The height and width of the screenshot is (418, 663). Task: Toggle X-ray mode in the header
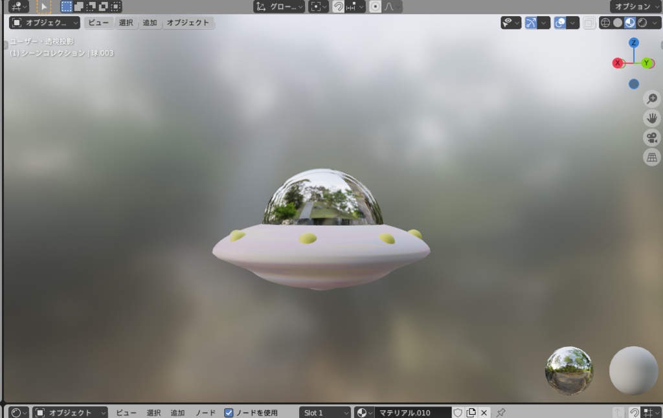[x=589, y=23]
